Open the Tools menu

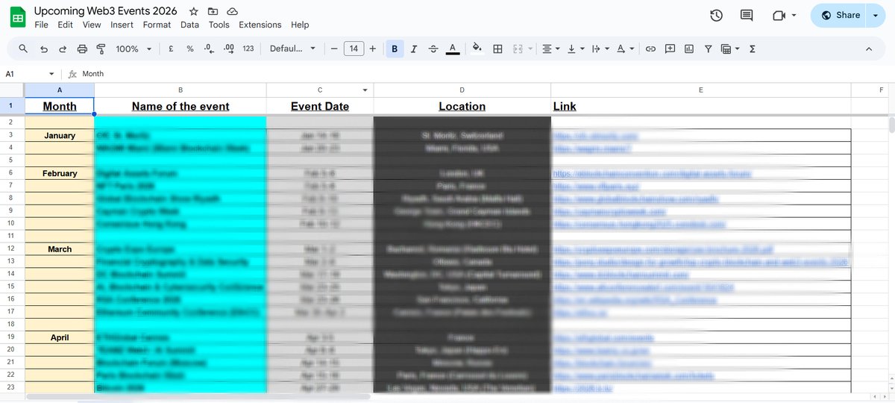point(219,25)
